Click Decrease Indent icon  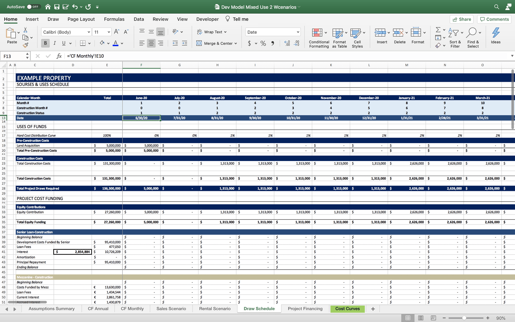(175, 43)
